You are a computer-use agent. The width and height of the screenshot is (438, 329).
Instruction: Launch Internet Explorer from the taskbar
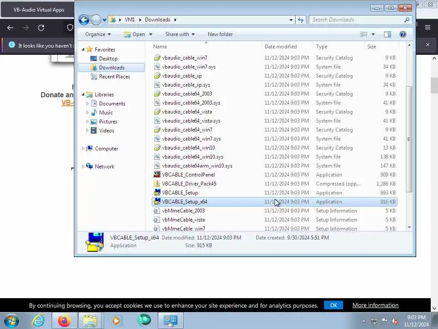click(x=38, y=320)
